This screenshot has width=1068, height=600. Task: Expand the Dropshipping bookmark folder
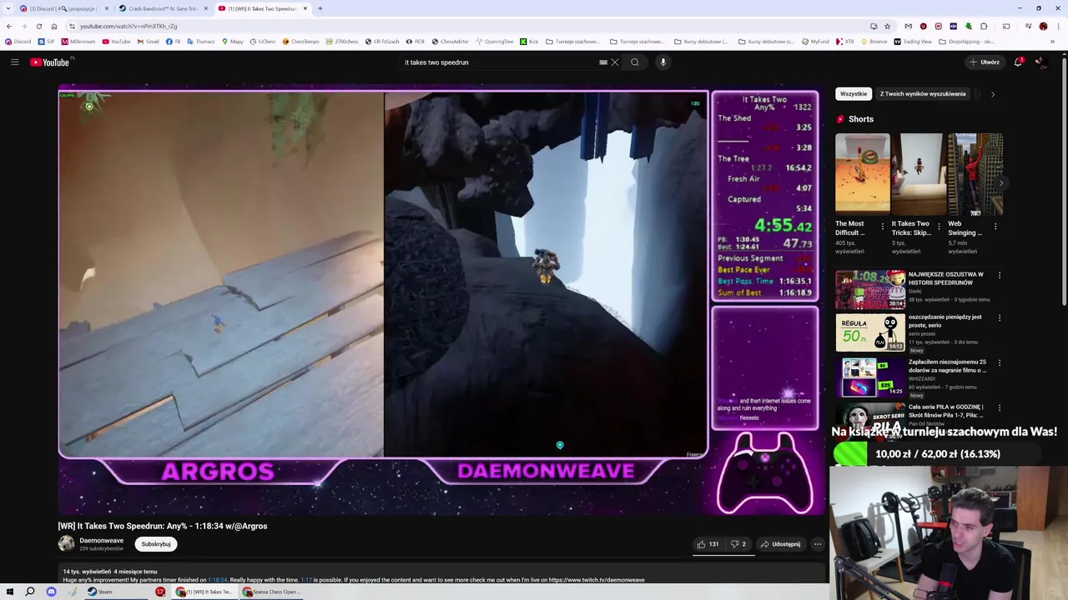966,41
